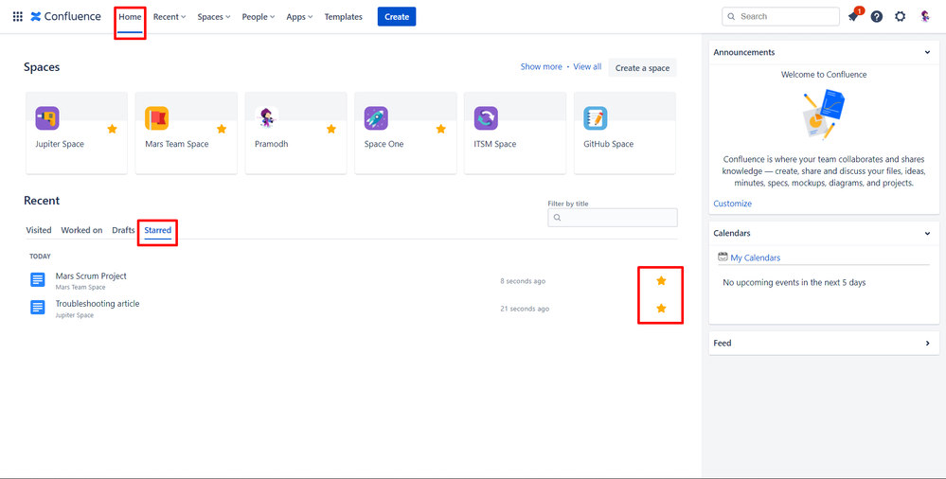Open the Troubleshooting article page
The height and width of the screenshot is (479, 946).
click(98, 304)
